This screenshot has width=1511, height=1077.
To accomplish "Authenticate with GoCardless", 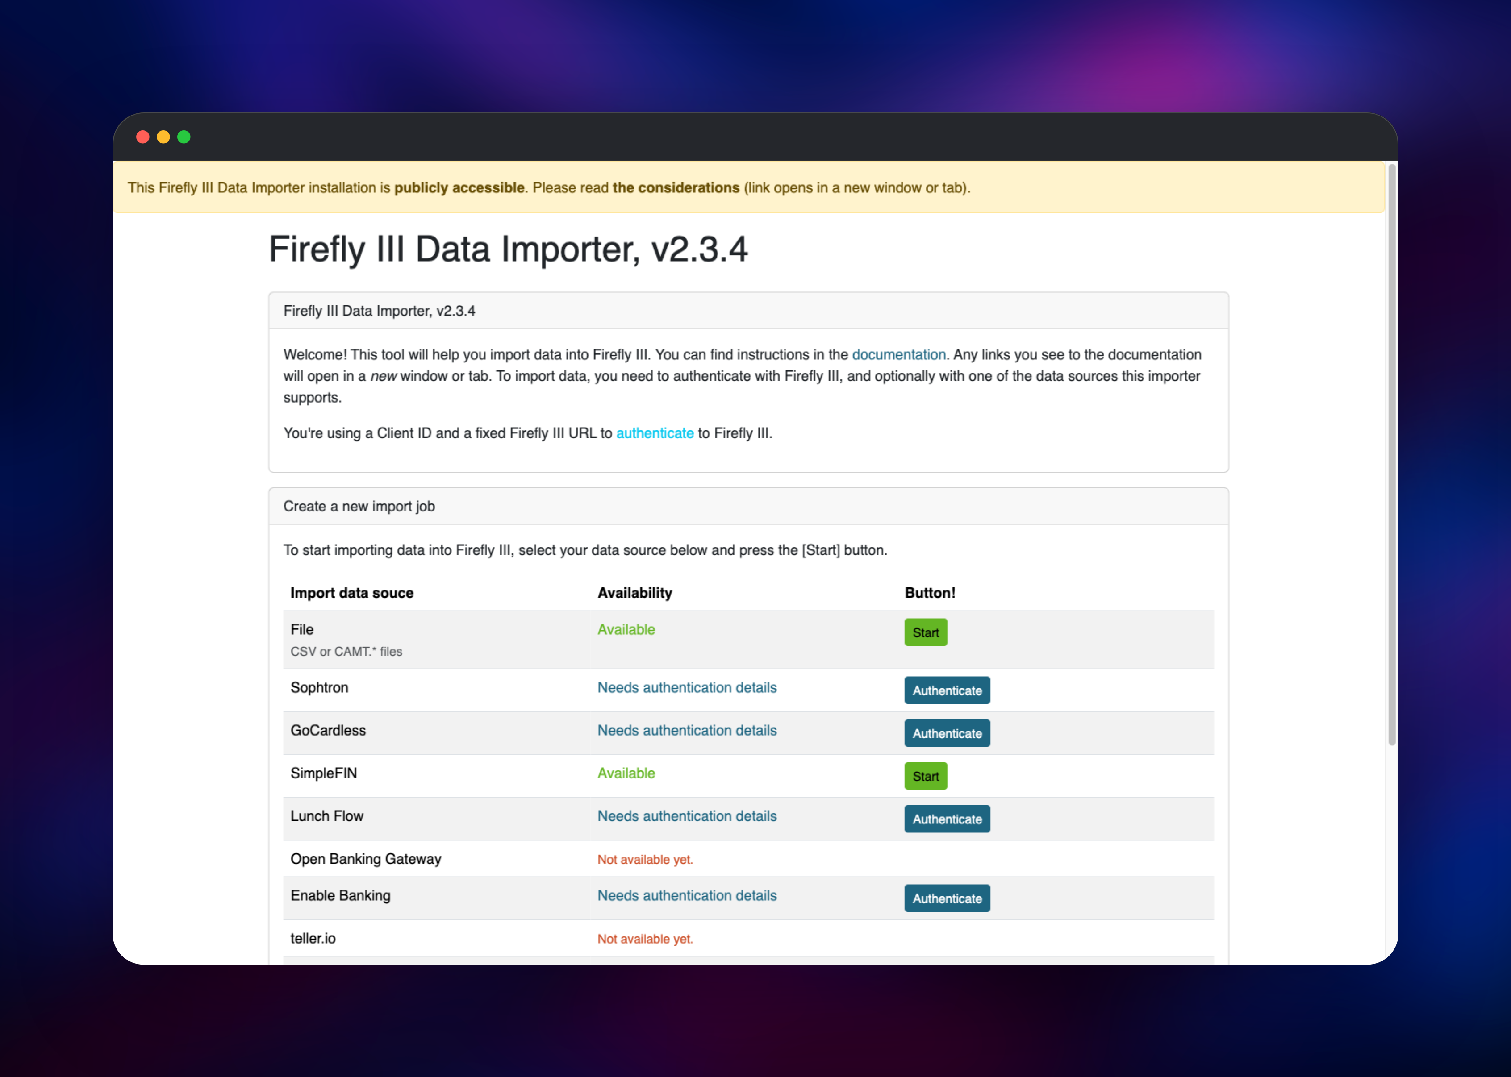I will (947, 733).
